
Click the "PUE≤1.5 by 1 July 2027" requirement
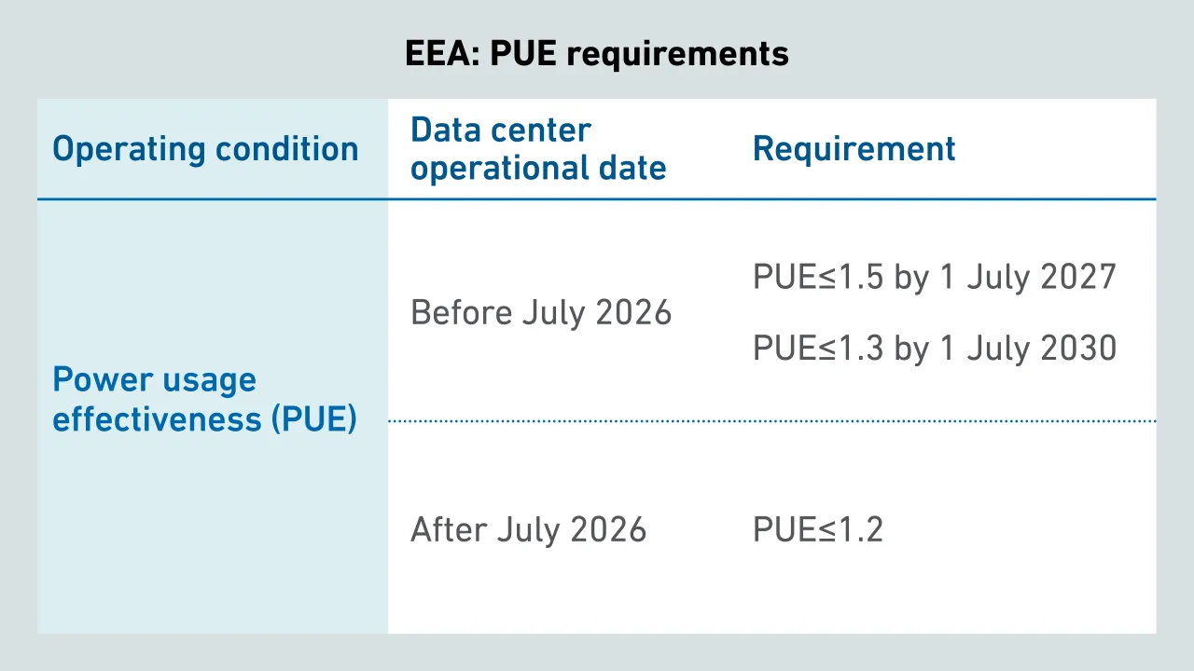coord(934,277)
